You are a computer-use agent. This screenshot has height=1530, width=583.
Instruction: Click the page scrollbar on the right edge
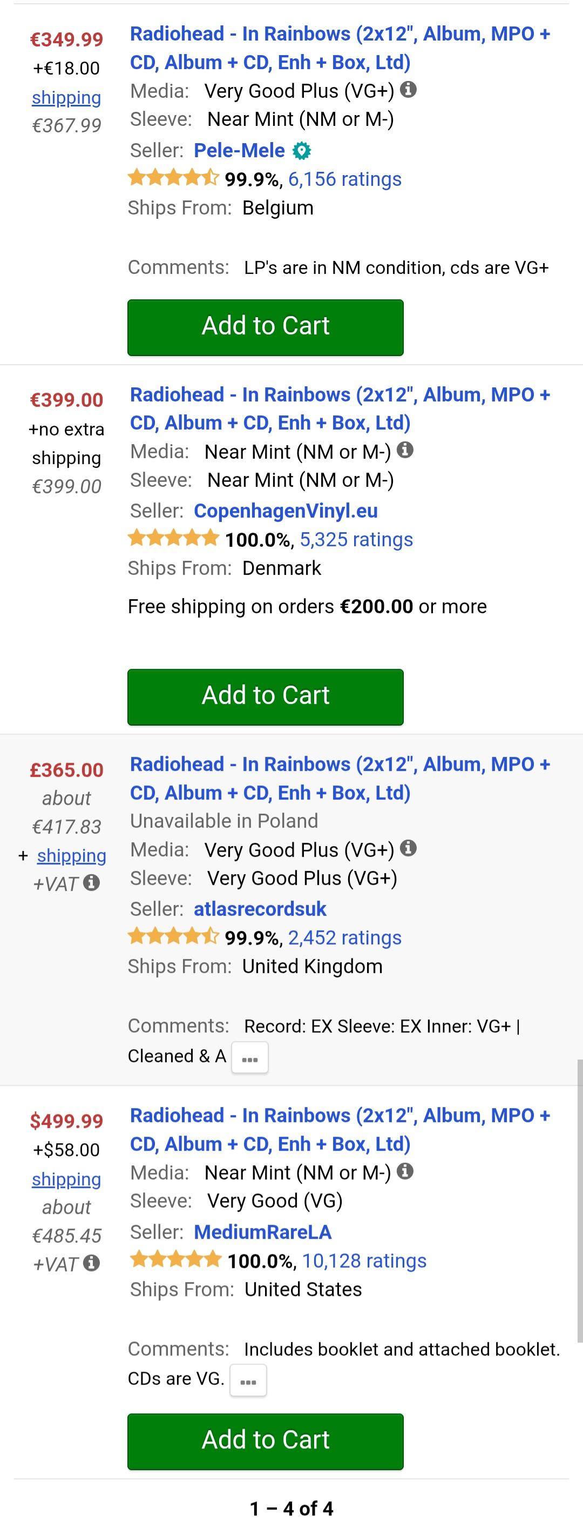579,1200
